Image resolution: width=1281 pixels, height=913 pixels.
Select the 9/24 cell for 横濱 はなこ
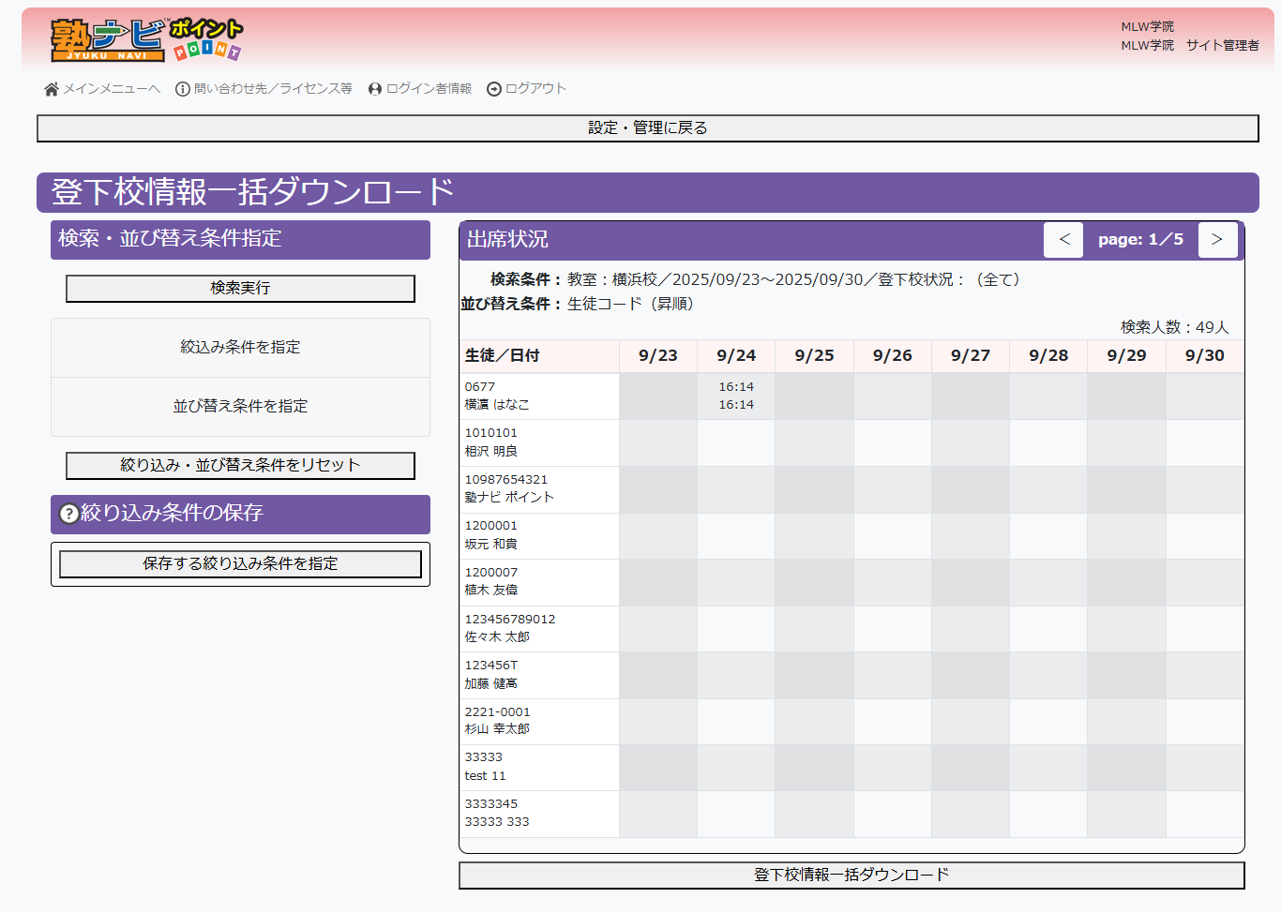tap(736, 397)
